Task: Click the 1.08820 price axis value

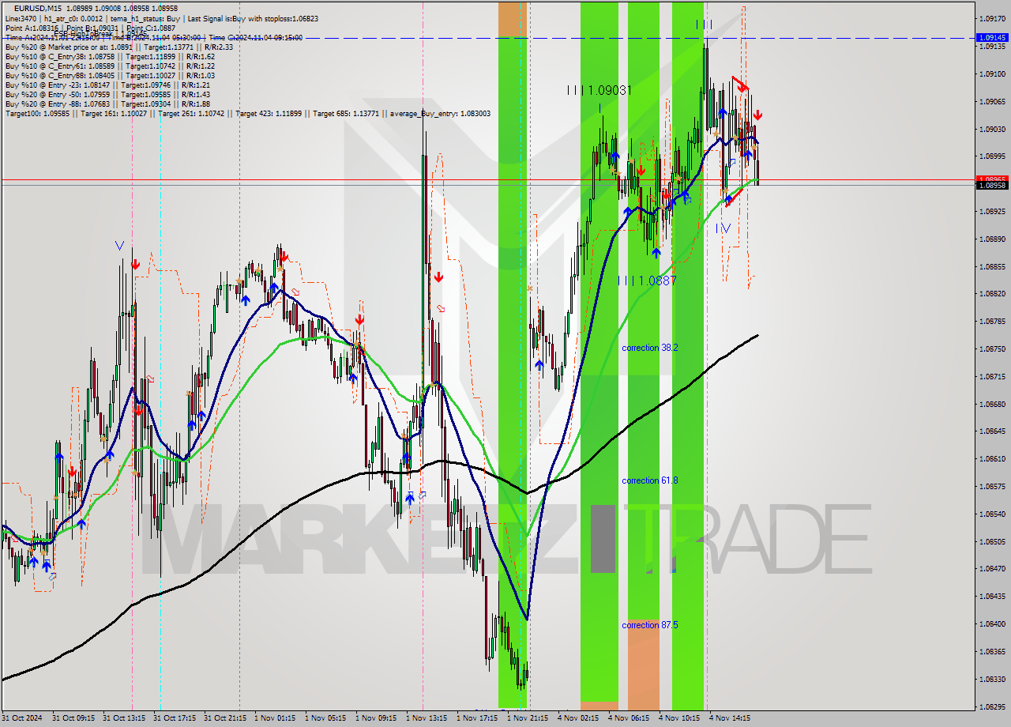Action: 992,293
